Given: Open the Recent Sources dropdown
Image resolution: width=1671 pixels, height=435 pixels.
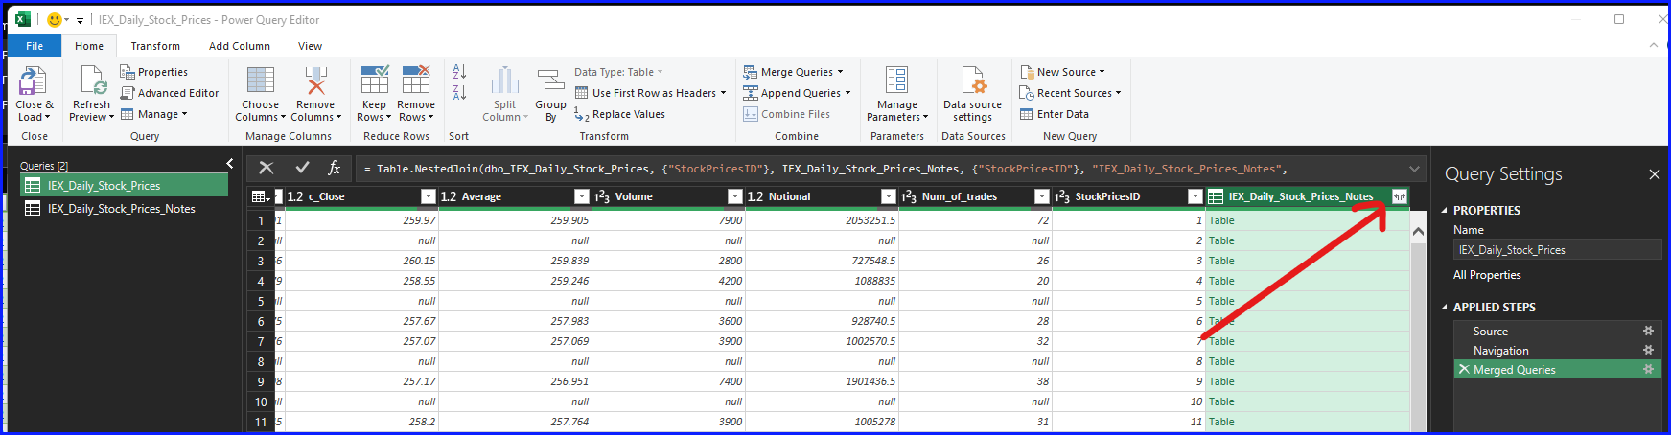Looking at the screenshot, I should pos(1070,93).
